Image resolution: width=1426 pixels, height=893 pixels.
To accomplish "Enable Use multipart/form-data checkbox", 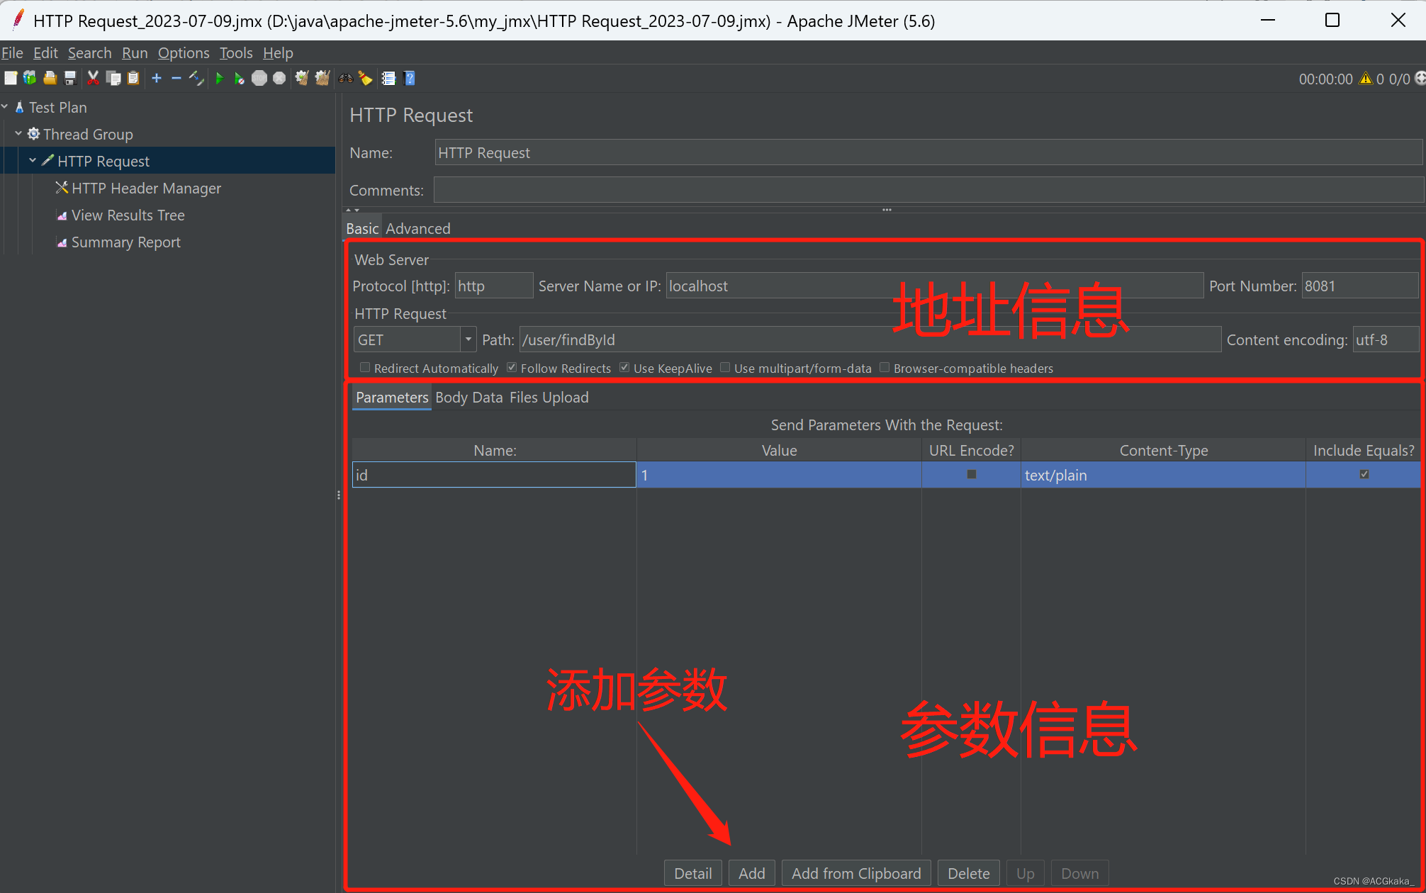I will (725, 367).
